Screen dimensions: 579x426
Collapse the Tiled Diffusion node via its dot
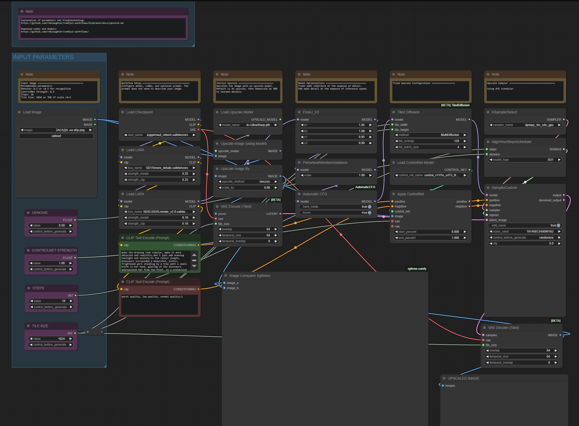[x=394, y=112]
